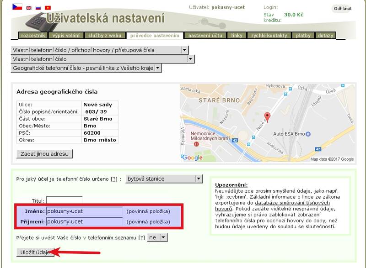The height and width of the screenshot is (268, 366).
Task: Go to the platby tab
Action: click(303, 36)
